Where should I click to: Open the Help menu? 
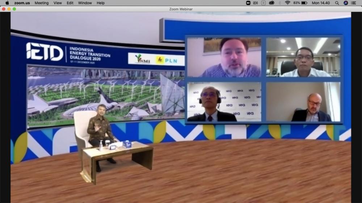tap(100, 3)
